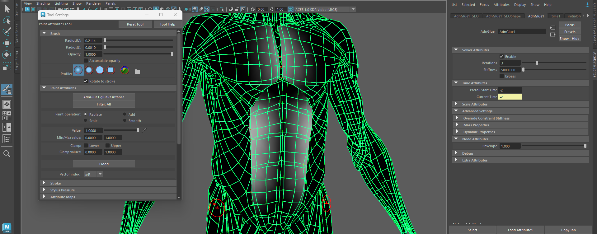Choose the Rotate tool in toolbox
The width and height of the screenshot is (597, 234).
click(x=7, y=55)
